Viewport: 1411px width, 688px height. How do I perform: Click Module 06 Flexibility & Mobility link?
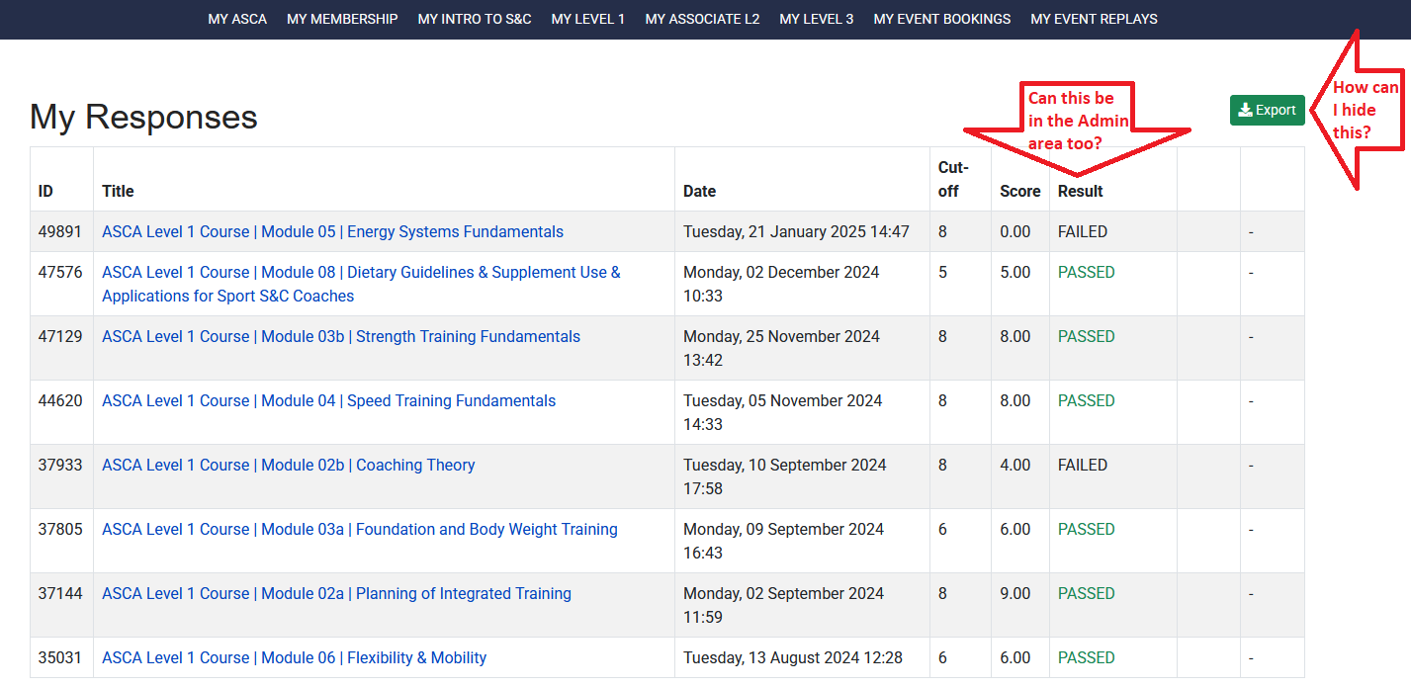[294, 658]
